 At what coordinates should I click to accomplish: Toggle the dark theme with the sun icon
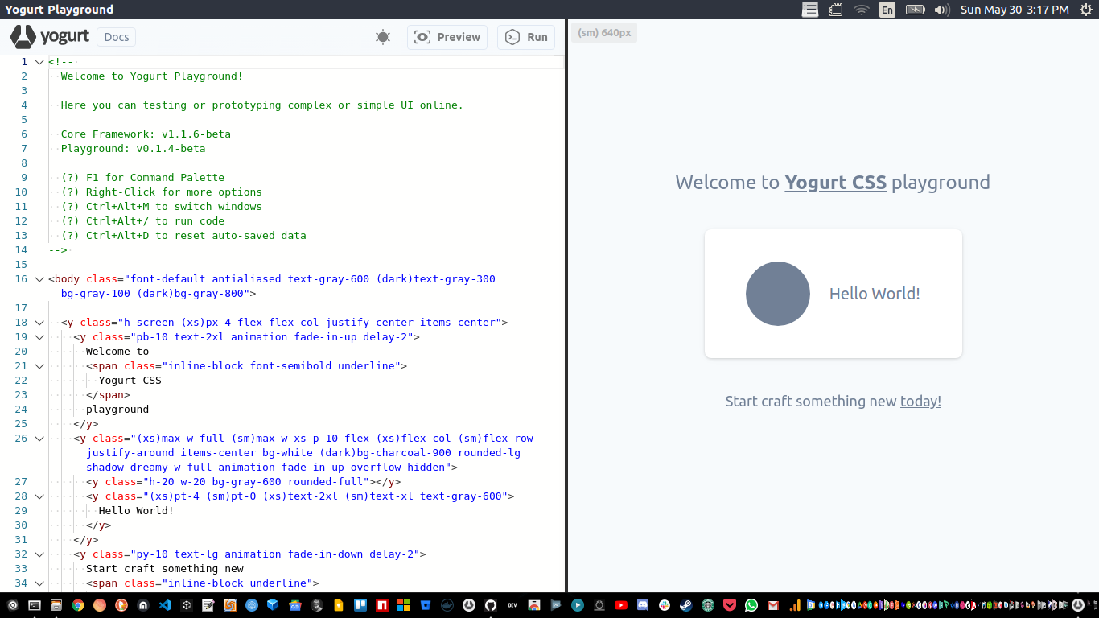(x=383, y=37)
